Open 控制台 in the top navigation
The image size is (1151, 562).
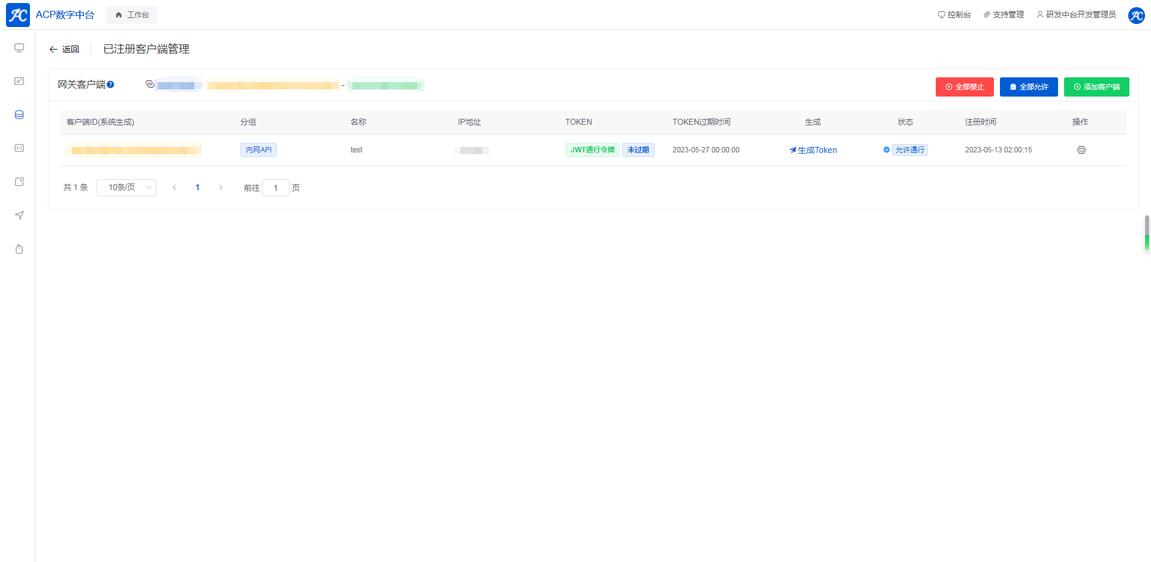tap(954, 14)
